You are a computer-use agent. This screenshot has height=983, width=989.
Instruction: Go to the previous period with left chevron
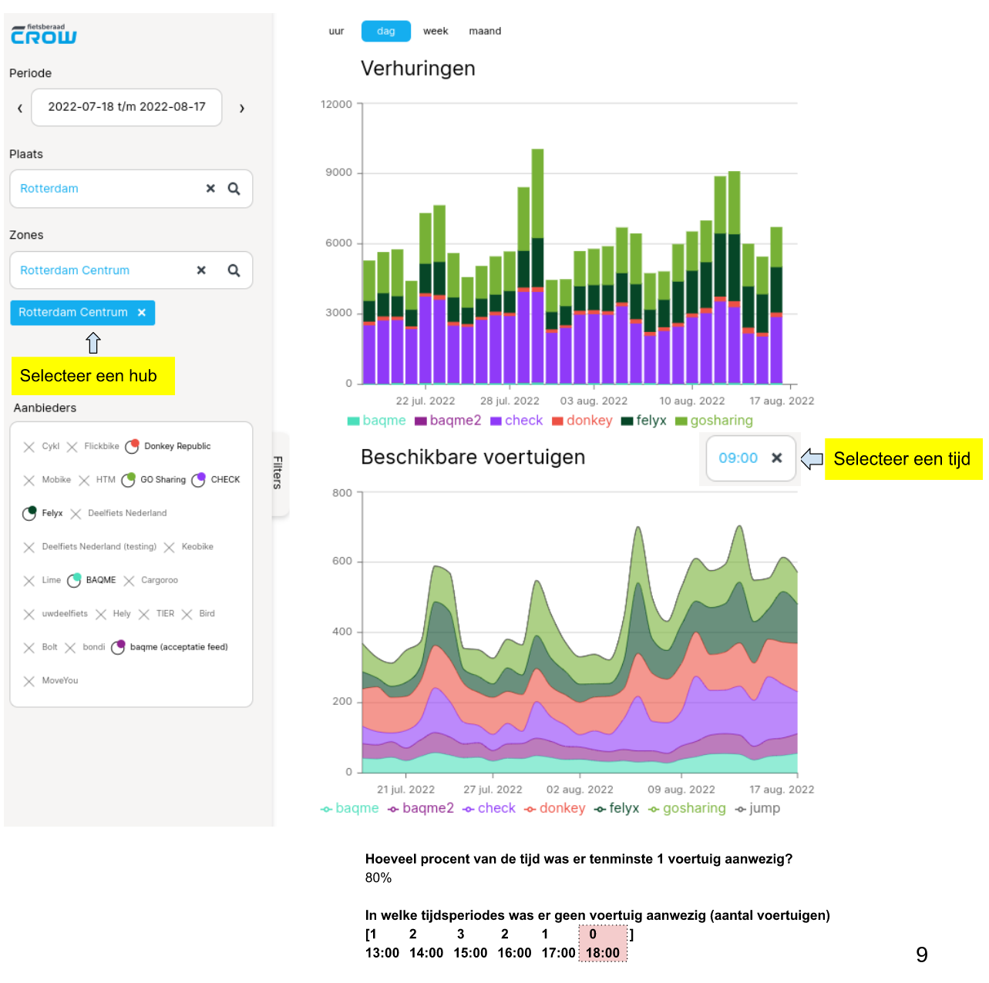pos(20,108)
